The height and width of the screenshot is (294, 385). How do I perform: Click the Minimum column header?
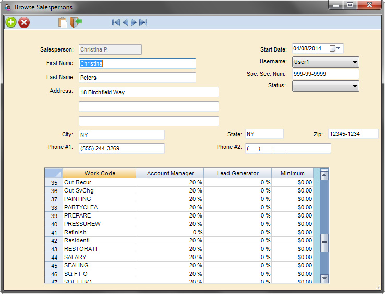(x=293, y=173)
